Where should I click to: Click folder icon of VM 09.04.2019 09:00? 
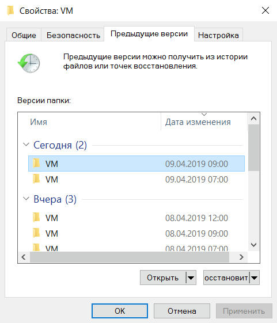point(36,163)
